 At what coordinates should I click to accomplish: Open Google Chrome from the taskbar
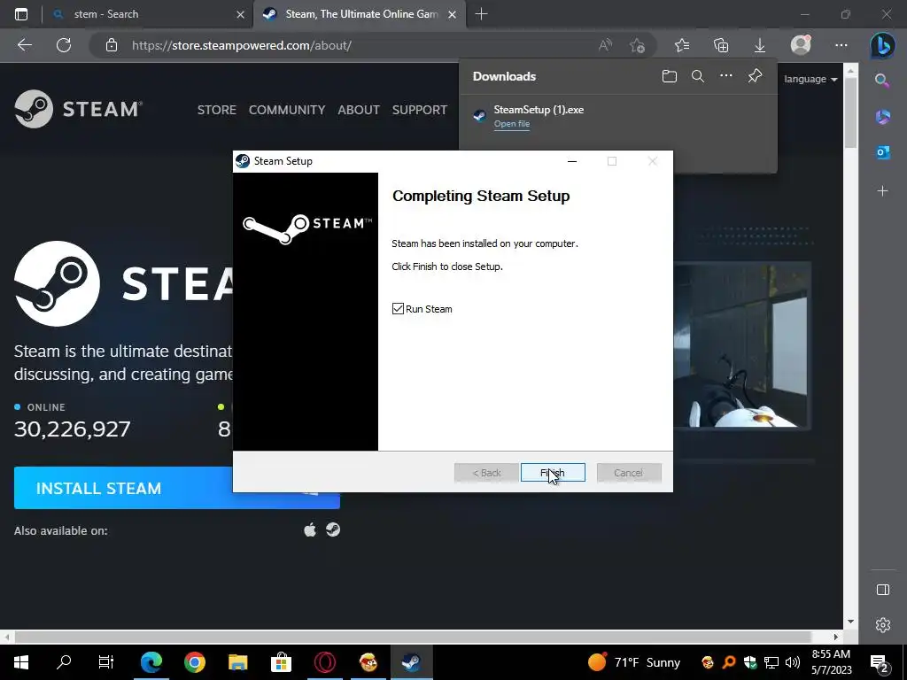(194, 662)
